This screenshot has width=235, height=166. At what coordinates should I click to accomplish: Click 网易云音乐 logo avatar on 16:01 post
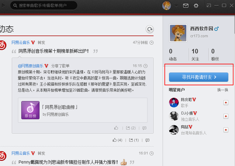click(x=3, y=156)
